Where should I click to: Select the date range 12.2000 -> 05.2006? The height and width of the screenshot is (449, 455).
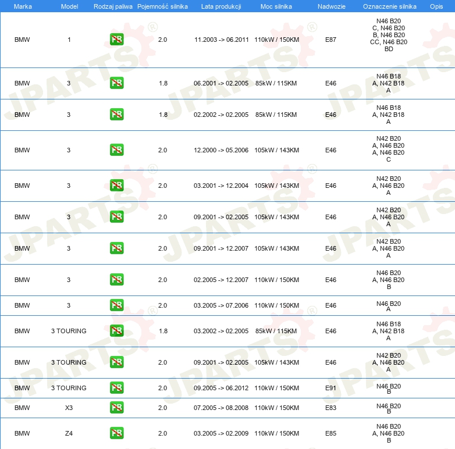click(x=221, y=150)
